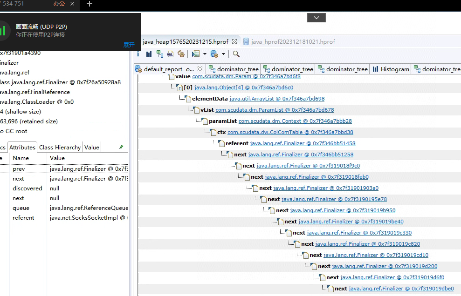The image size is (461, 296).
Task: Click the Find Object magnifier icon
Action: point(236,54)
